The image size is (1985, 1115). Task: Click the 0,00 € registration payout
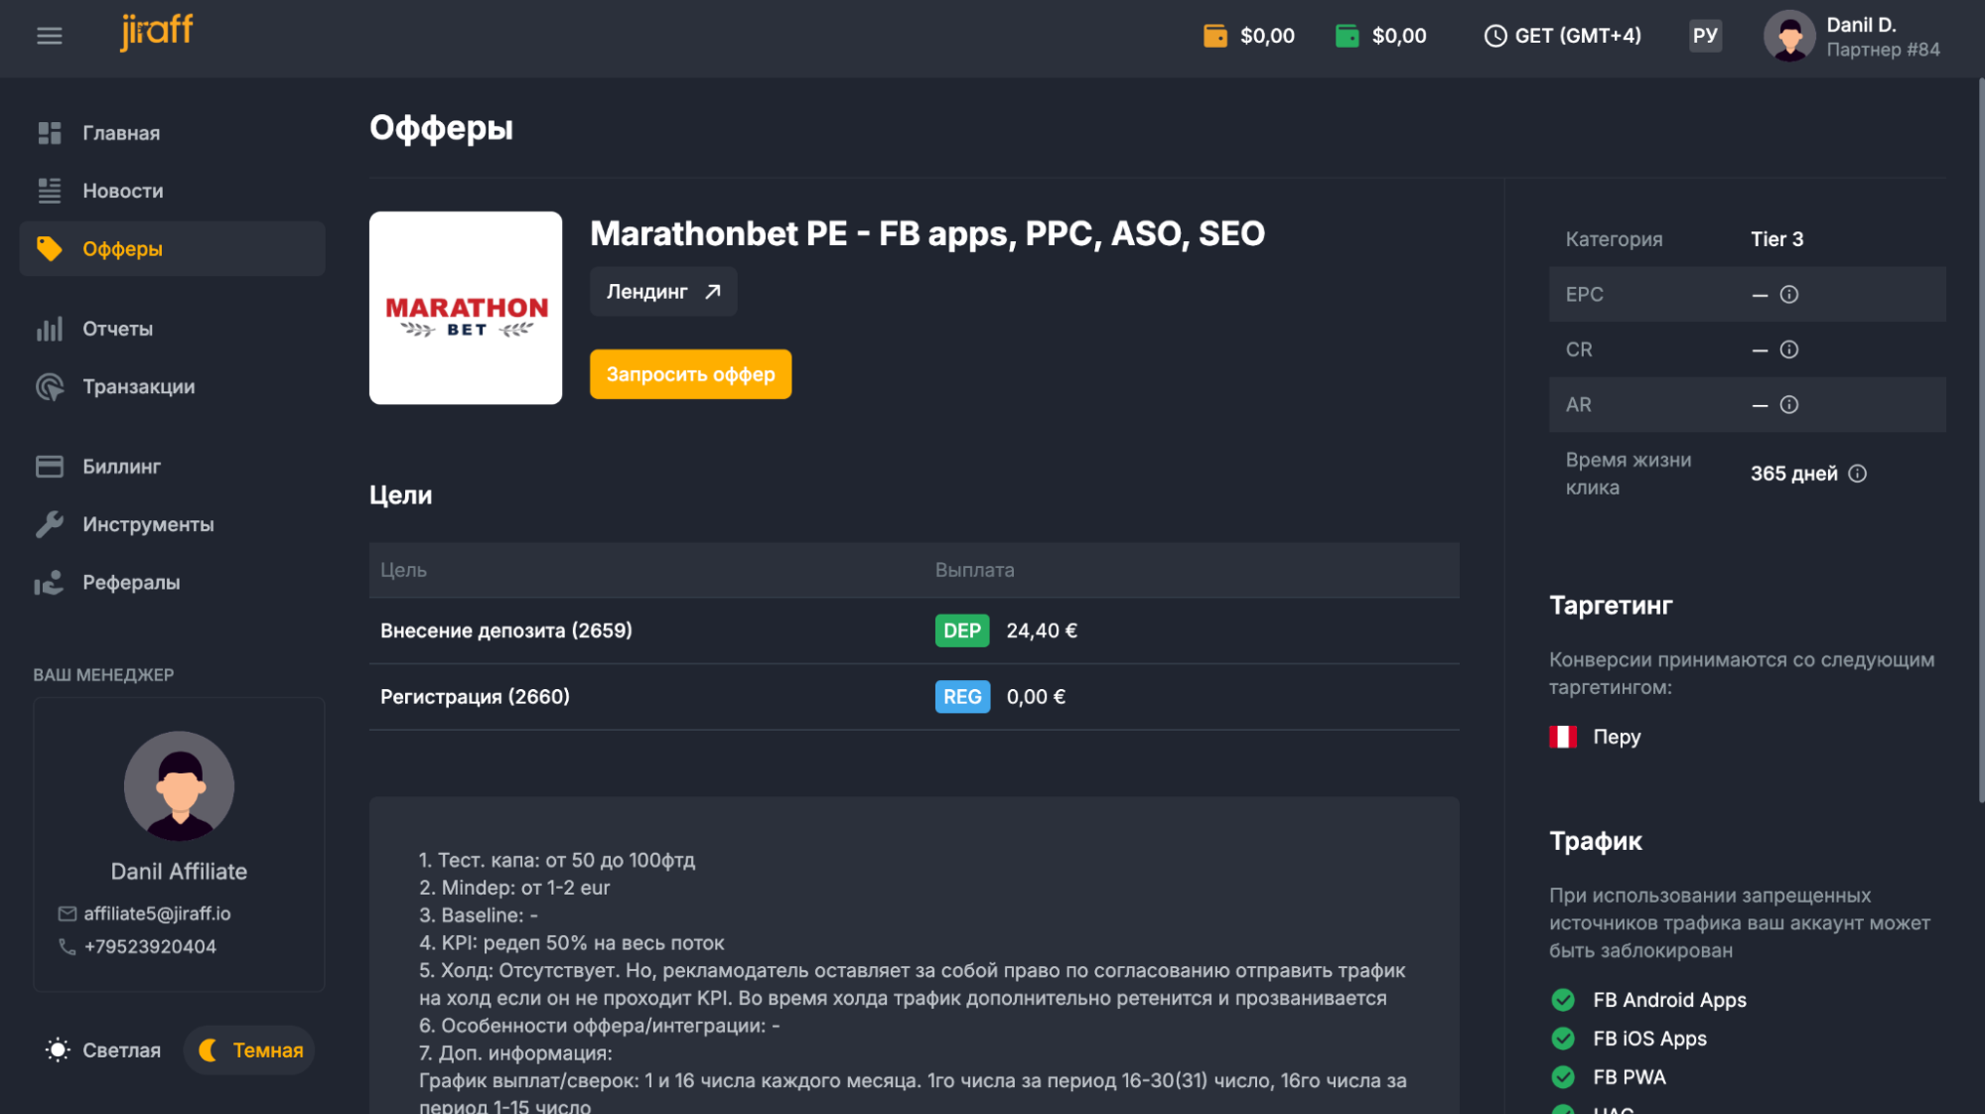(1036, 697)
